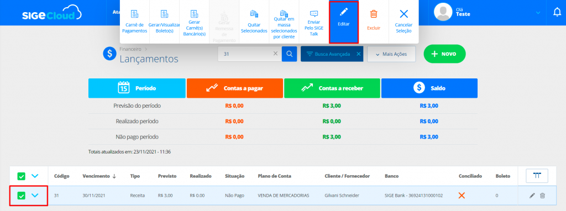Click the Não Pago status cell
The width and height of the screenshot is (566, 211).
pos(234,196)
